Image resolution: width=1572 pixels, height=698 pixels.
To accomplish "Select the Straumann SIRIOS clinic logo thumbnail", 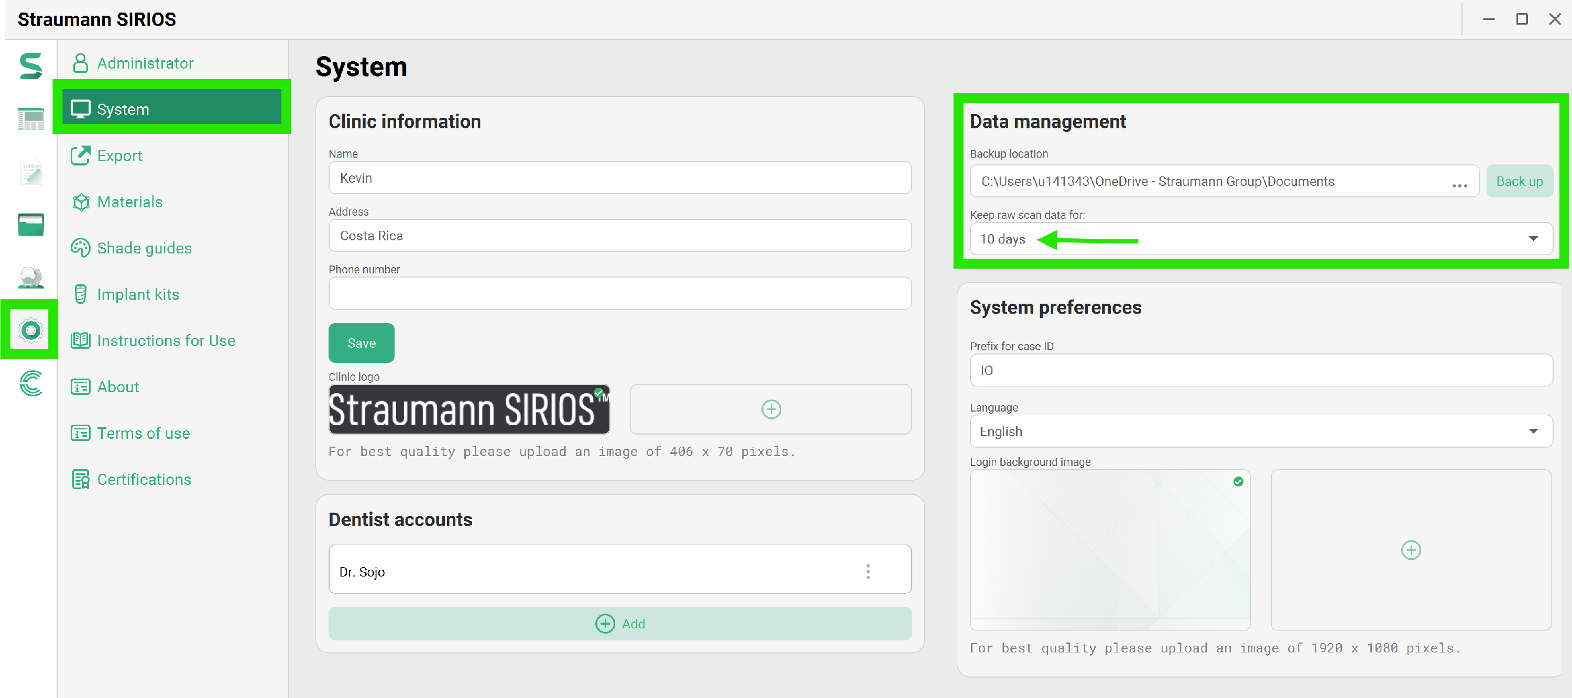I will (470, 409).
